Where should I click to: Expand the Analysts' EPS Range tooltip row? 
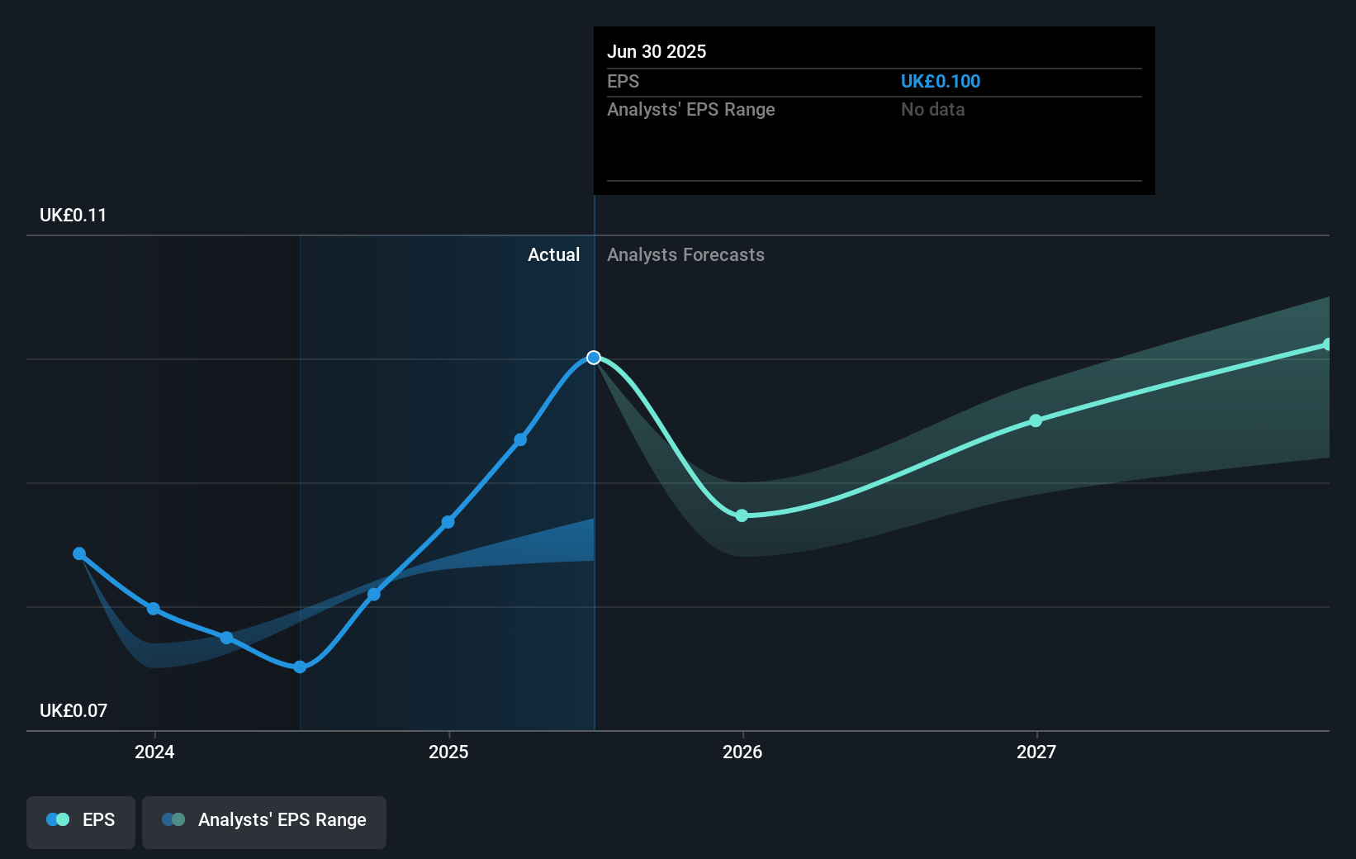pos(691,109)
